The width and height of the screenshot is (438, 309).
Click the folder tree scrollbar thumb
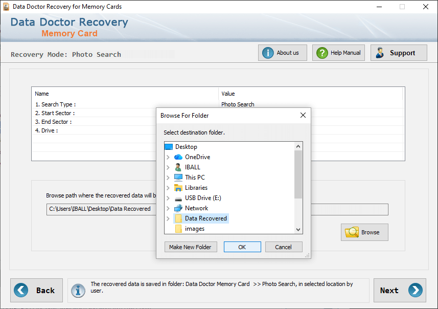point(298,174)
